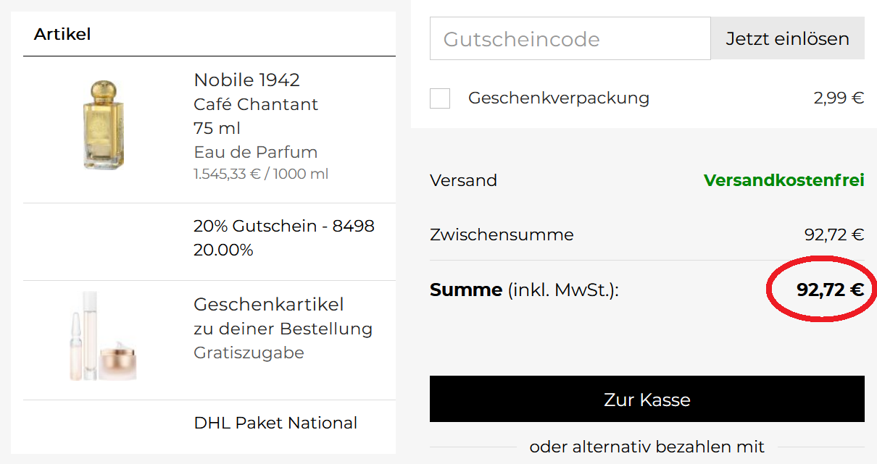Click the Geschenkartikel product image
Screen dimensions: 877x464
click(x=101, y=337)
